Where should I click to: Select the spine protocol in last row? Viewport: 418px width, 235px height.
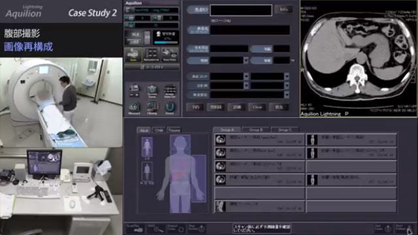[x=259, y=206]
